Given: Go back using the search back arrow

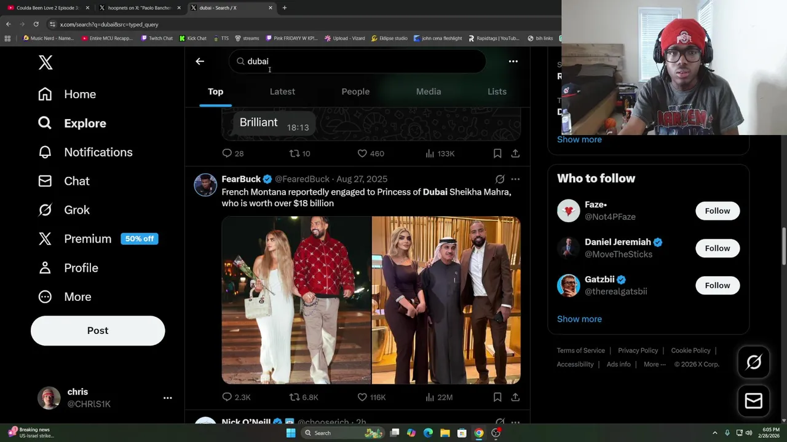Looking at the screenshot, I should click(x=200, y=61).
